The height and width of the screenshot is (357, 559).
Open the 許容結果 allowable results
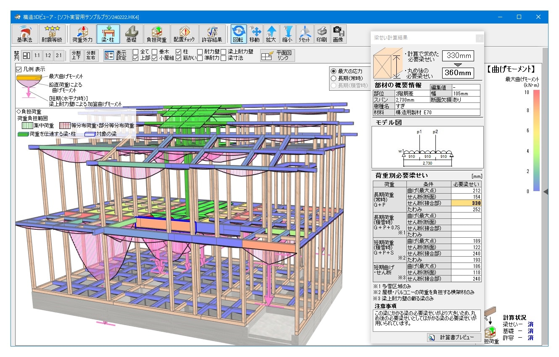coord(212,34)
